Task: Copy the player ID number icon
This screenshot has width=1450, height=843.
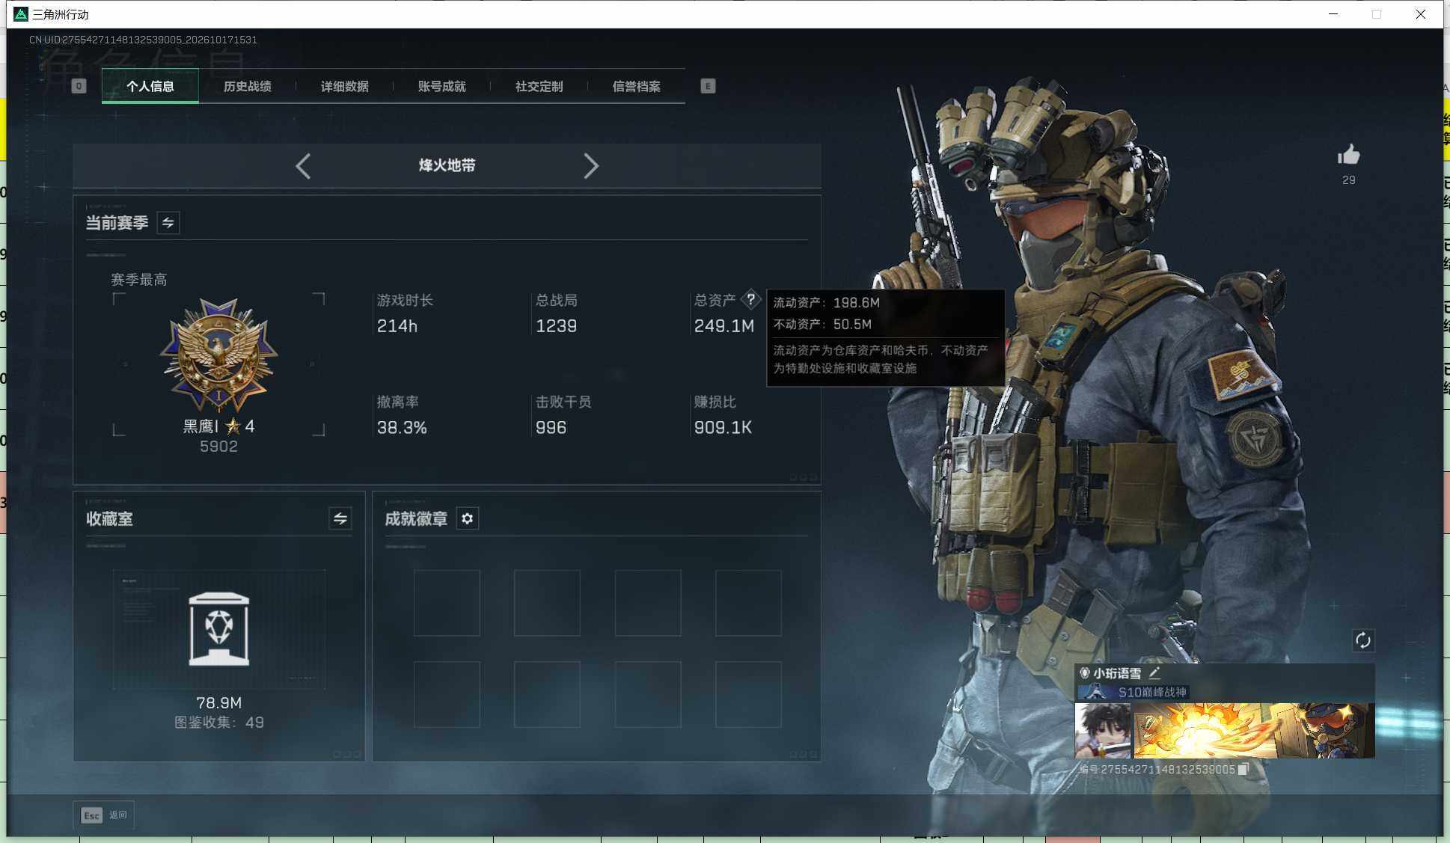Action: pos(1243,769)
